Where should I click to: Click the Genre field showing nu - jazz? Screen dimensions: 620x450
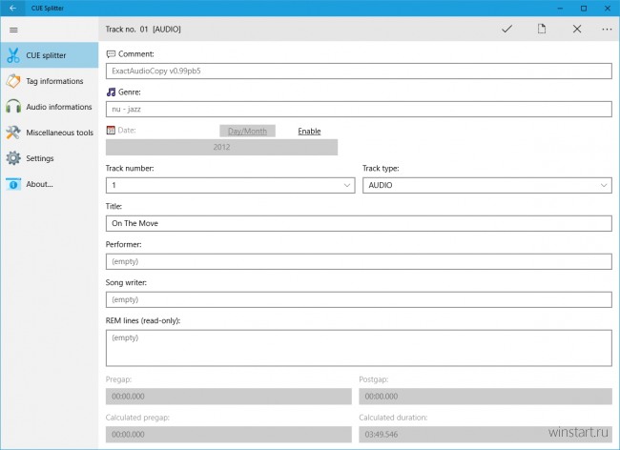coord(358,109)
